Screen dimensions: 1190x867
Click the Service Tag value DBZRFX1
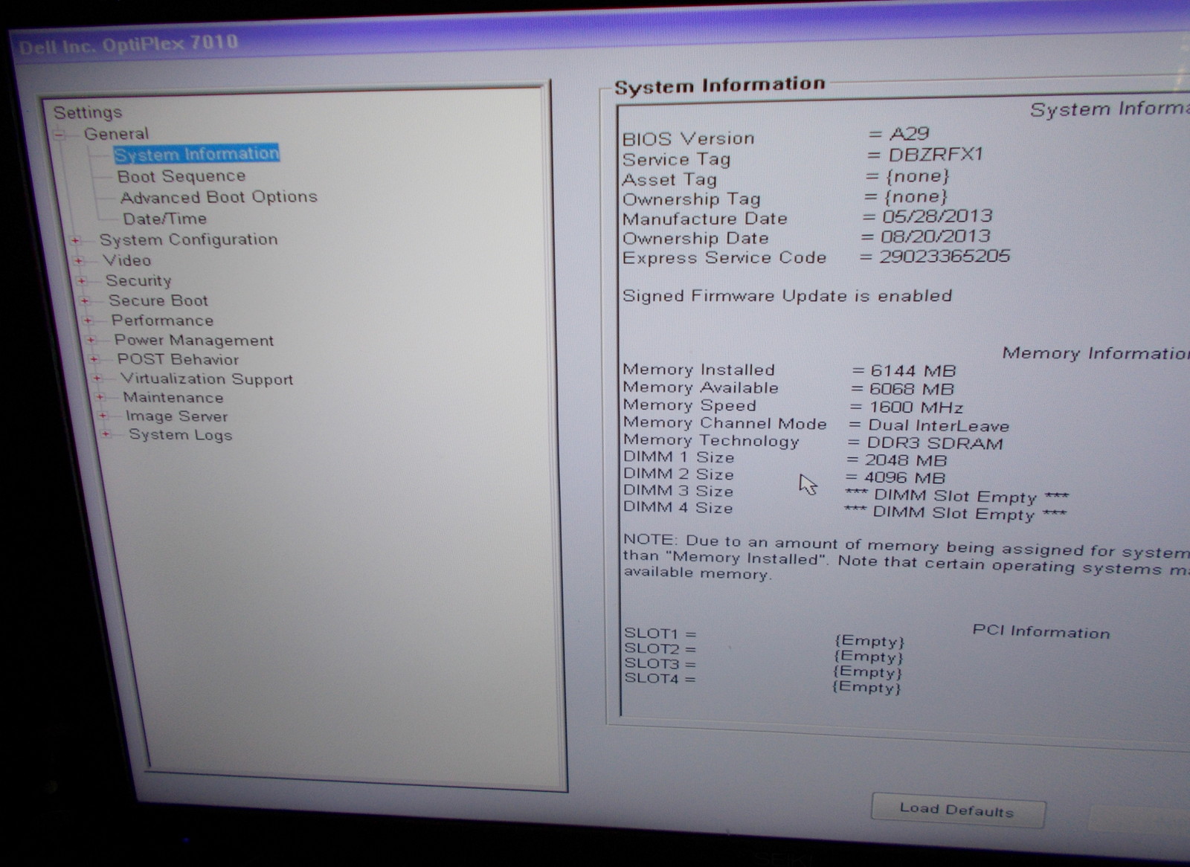coord(936,155)
